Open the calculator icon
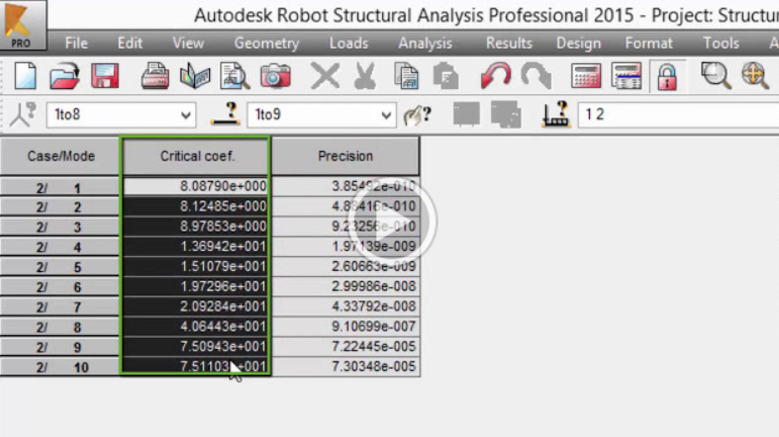Image resolution: width=779 pixels, height=437 pixels. point(586,76)
